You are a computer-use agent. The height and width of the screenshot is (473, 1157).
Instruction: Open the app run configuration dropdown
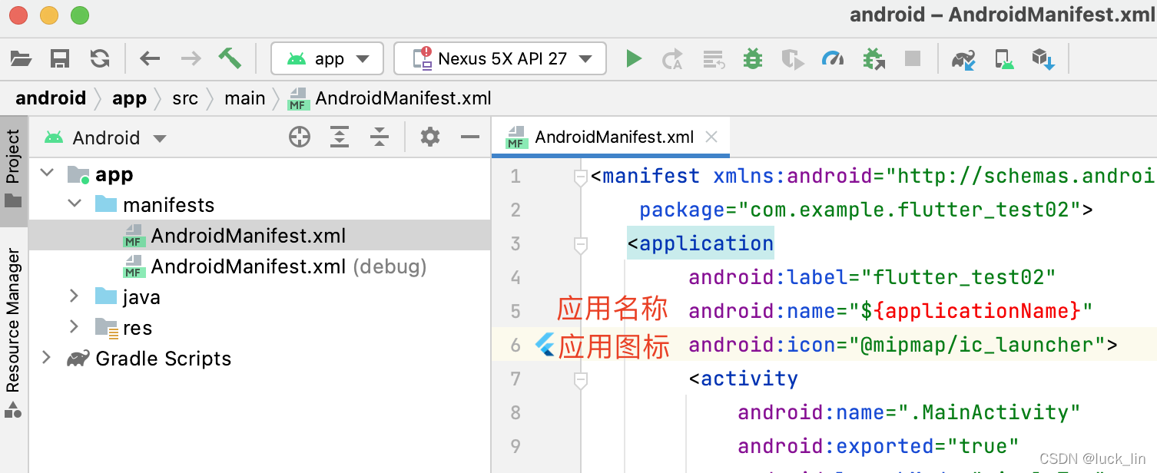point(327,58)
